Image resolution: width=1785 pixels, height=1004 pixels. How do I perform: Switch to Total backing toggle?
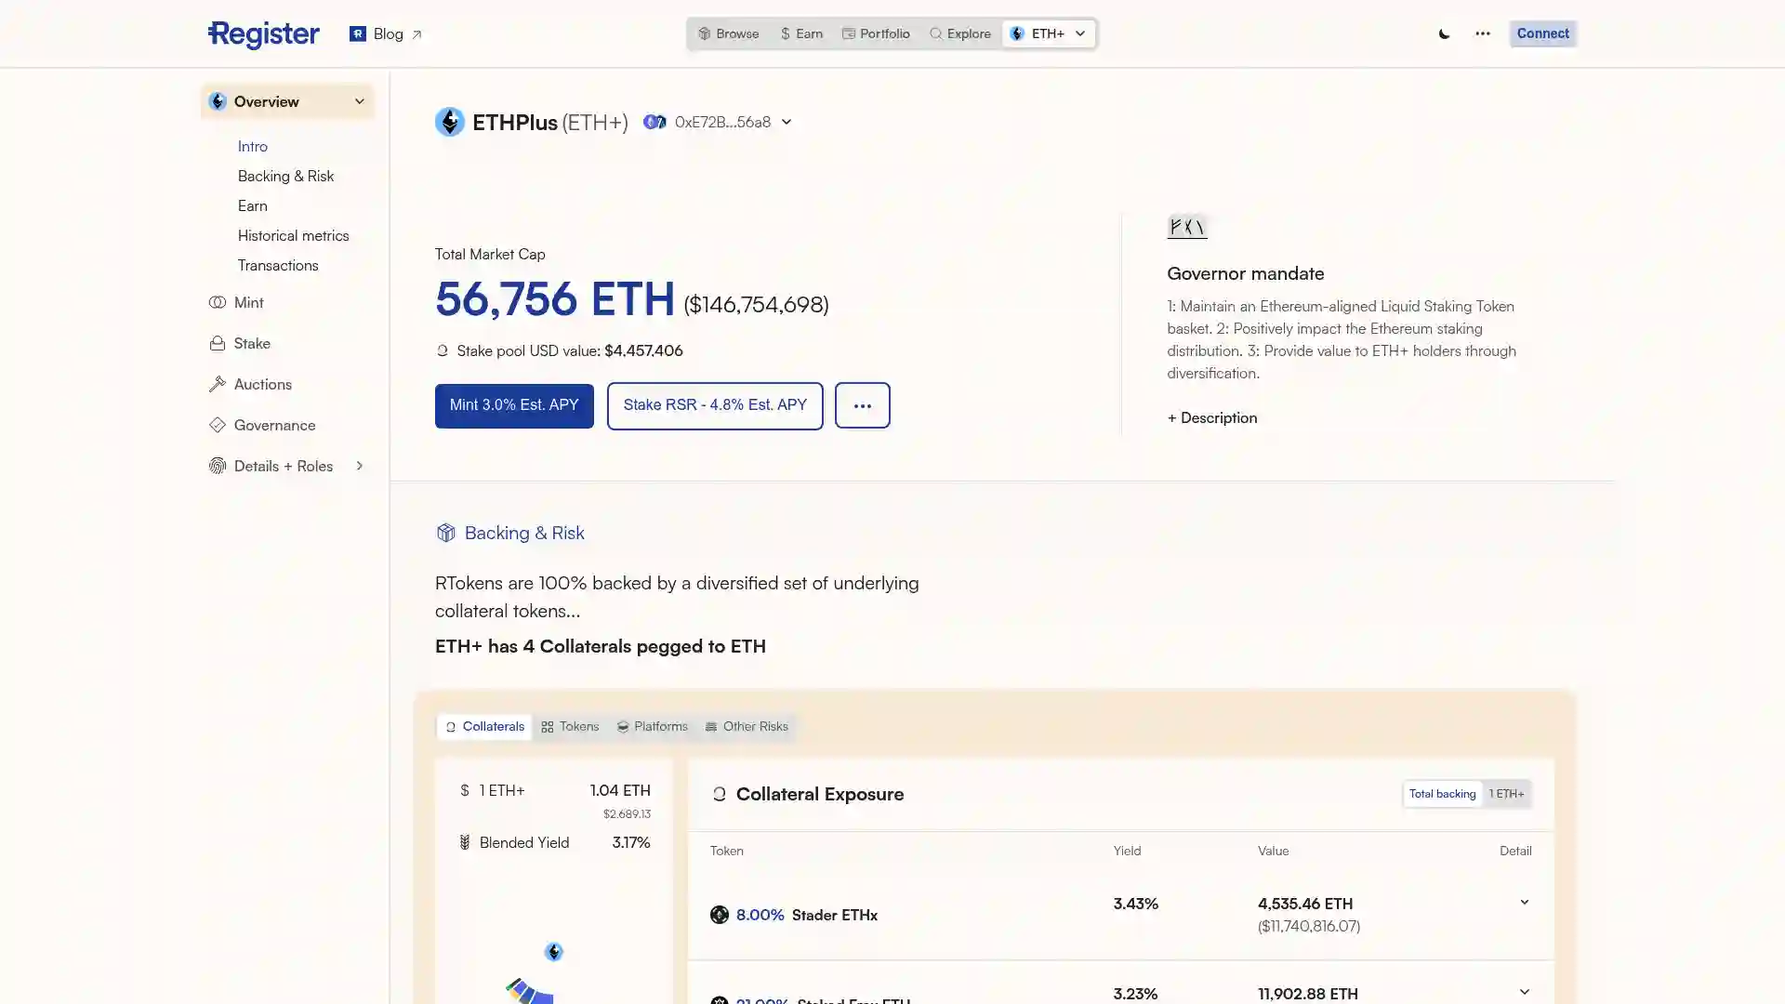tap(1442, 794)
